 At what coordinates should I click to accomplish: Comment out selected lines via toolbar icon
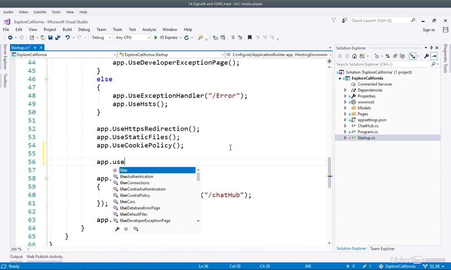pos(233,38)
